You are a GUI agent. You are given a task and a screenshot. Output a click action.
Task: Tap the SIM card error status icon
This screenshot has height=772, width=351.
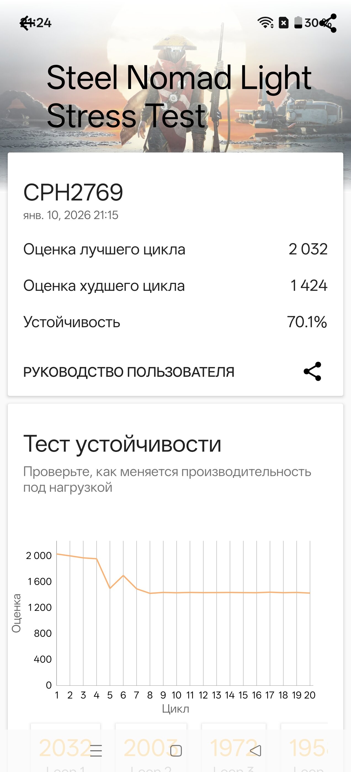pyautogui.click(x=283, y=23)
